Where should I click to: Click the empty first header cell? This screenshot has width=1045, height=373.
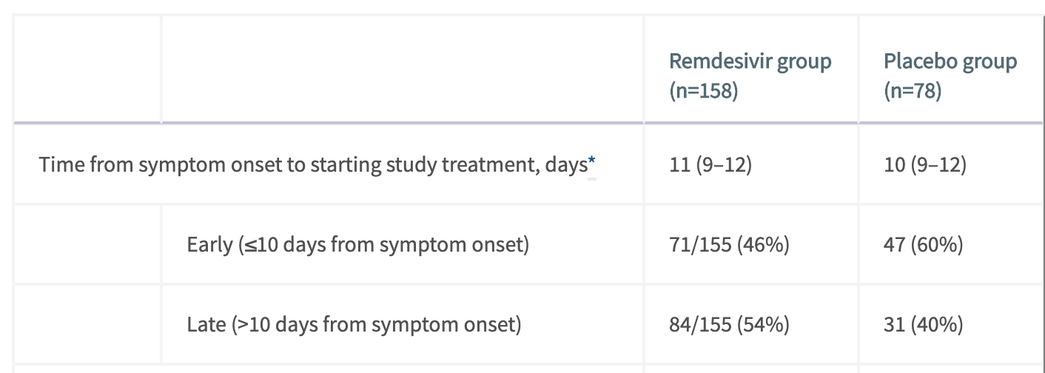(87, 68)
